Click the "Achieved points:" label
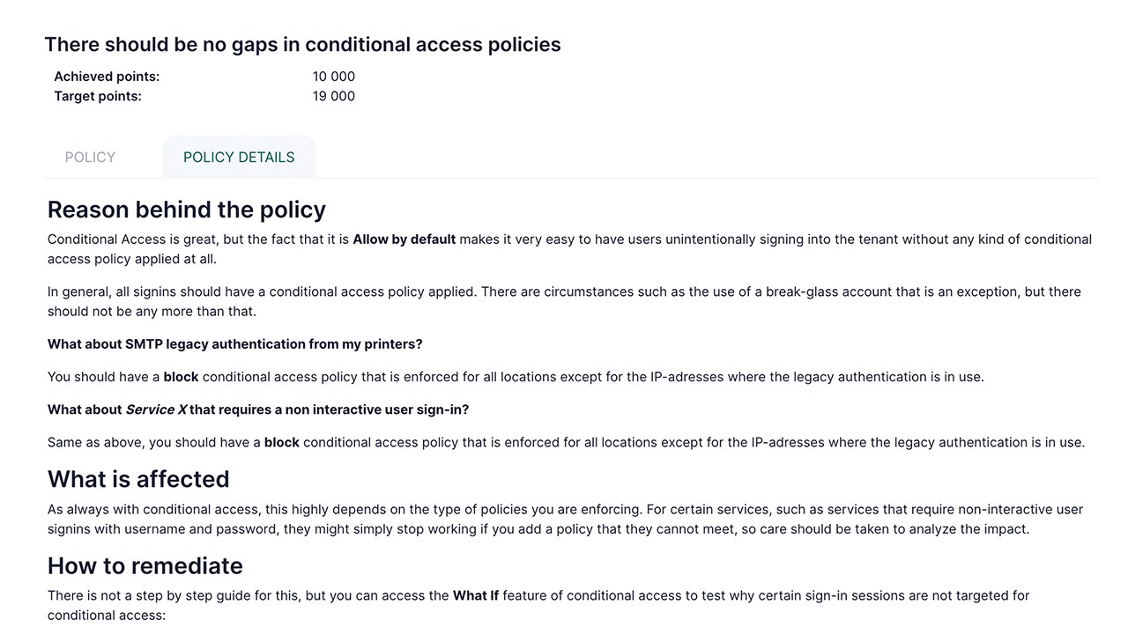 (x=107, y=77)
